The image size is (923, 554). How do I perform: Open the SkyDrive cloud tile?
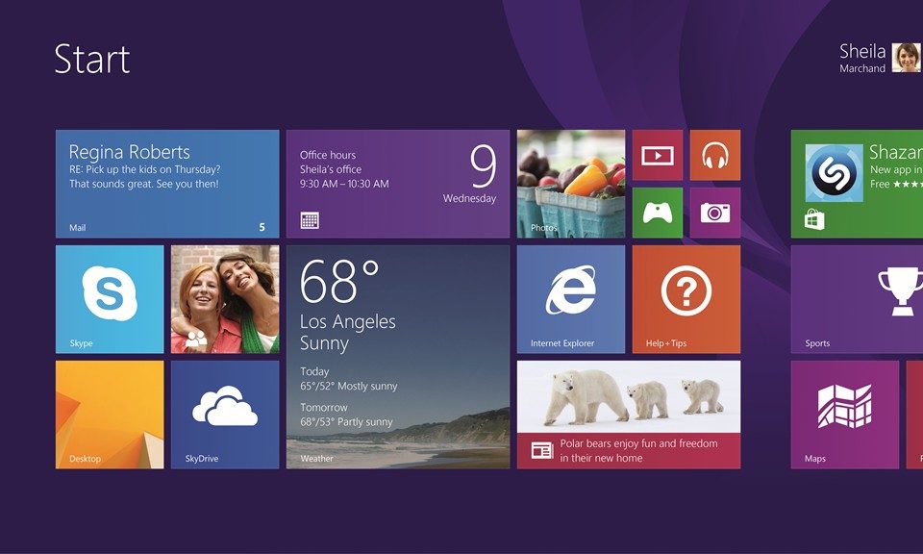(225, 415)
